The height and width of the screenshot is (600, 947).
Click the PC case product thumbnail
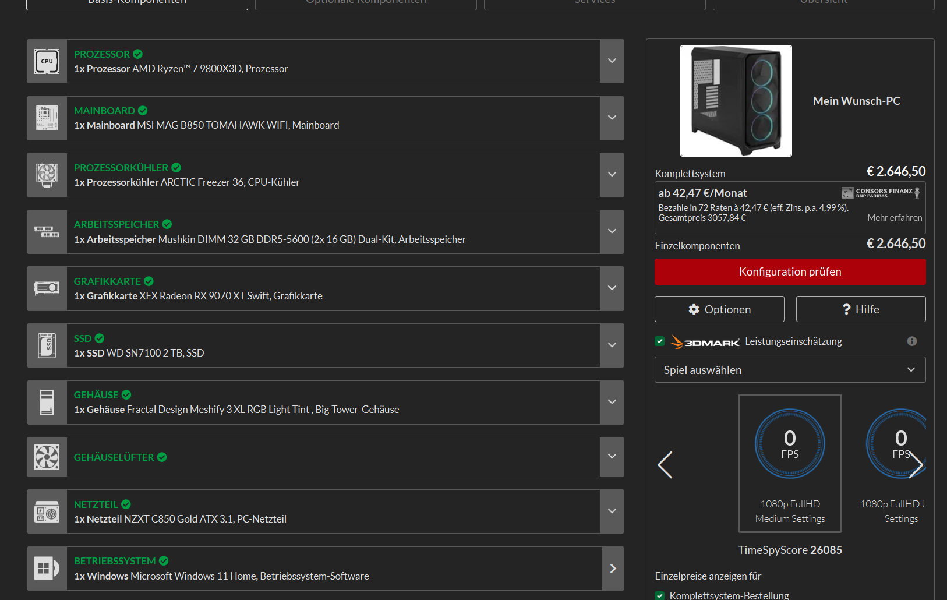tap(736, 101)
